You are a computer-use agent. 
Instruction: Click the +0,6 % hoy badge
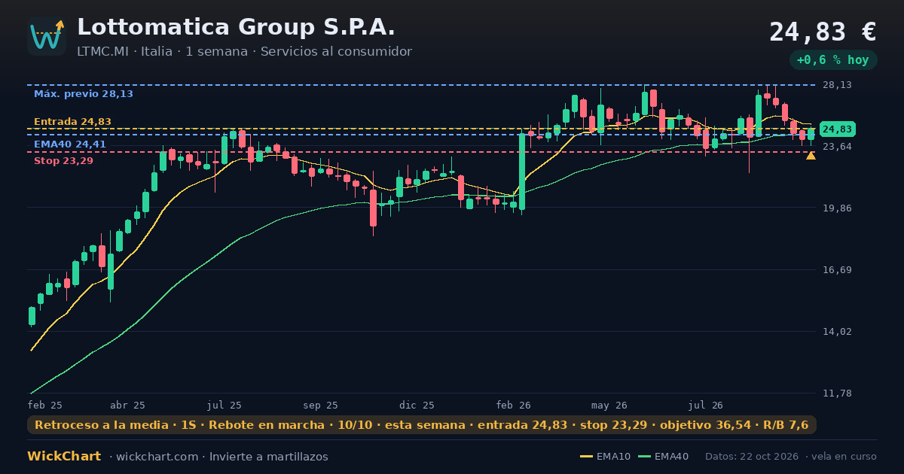[833, 60]
